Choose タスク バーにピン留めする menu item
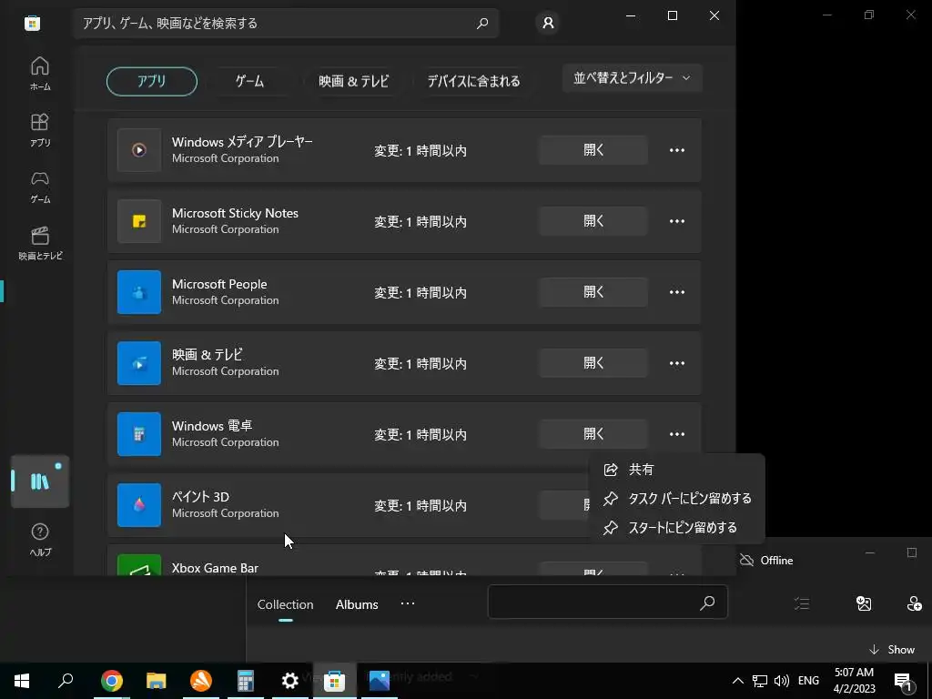 coord(676,498)
